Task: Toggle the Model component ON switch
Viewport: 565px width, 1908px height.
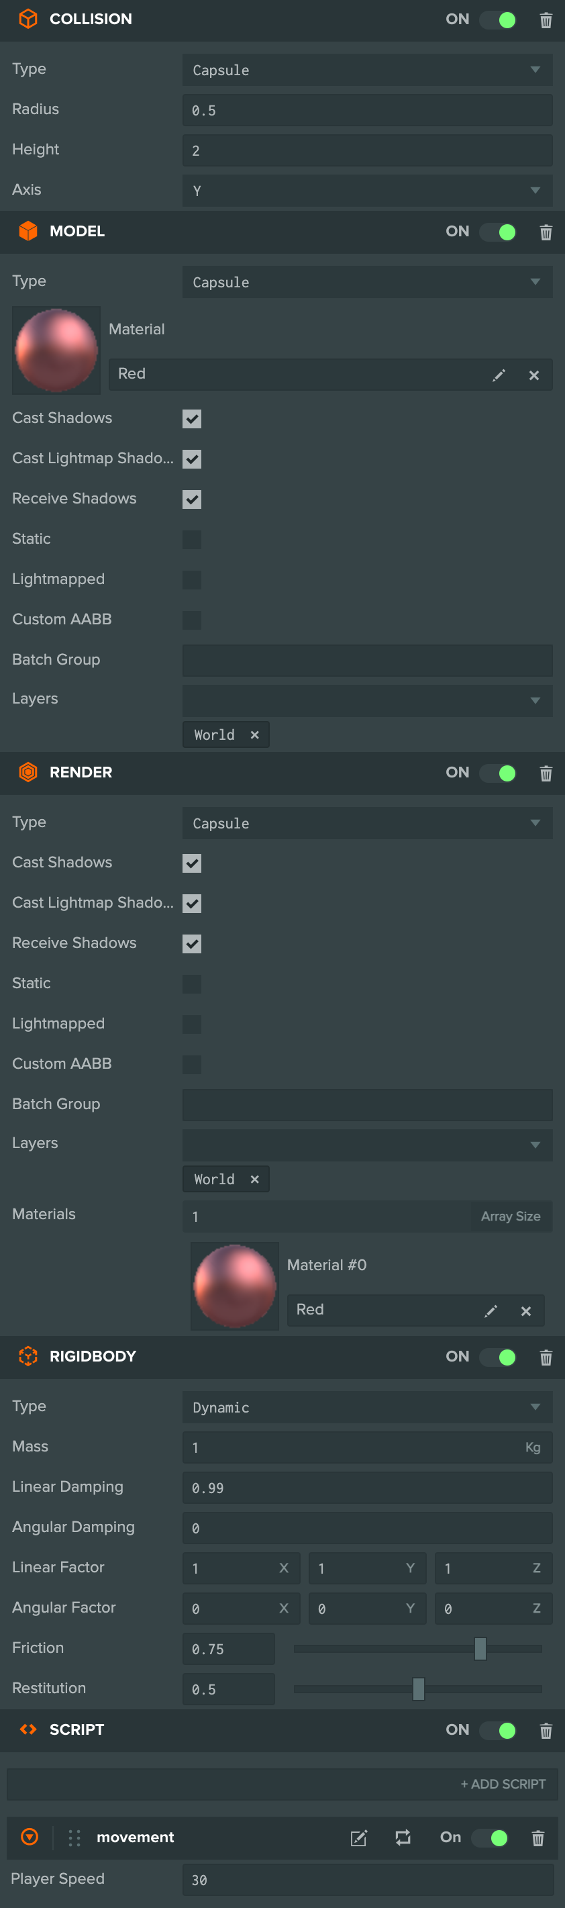Action: (498, 232)
